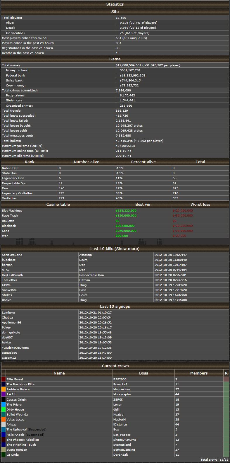Click the Elite Guard crew color swatch
The height and width of the screenshot is (463, 230).
point(4,379)
